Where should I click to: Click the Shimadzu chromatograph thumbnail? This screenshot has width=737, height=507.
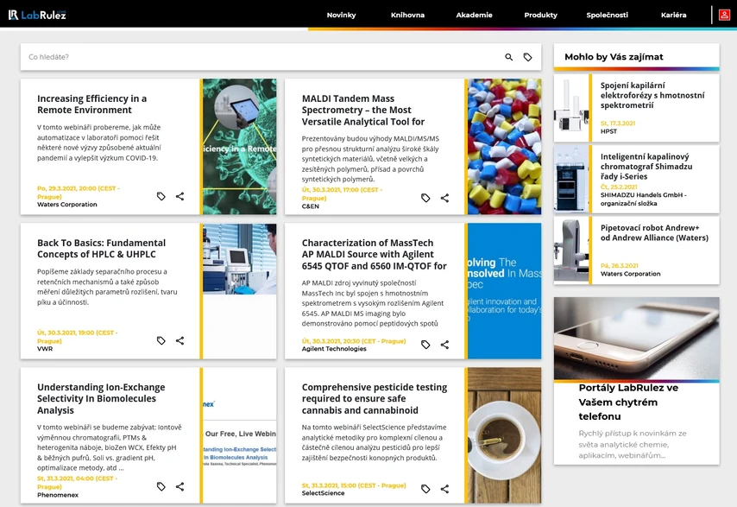(571, 179)
